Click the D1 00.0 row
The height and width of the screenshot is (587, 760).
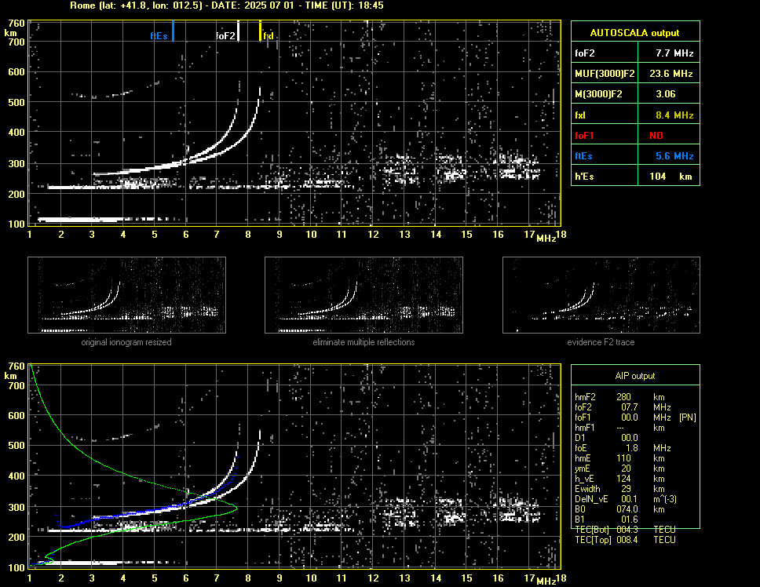(x=606, y=438)
